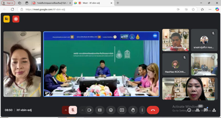Open a new browser tab
221x118 pixels.
point(118,3)
